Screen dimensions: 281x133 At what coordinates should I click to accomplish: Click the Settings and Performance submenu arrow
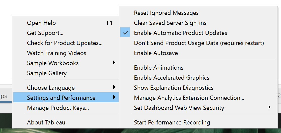(x=114, y=97)
